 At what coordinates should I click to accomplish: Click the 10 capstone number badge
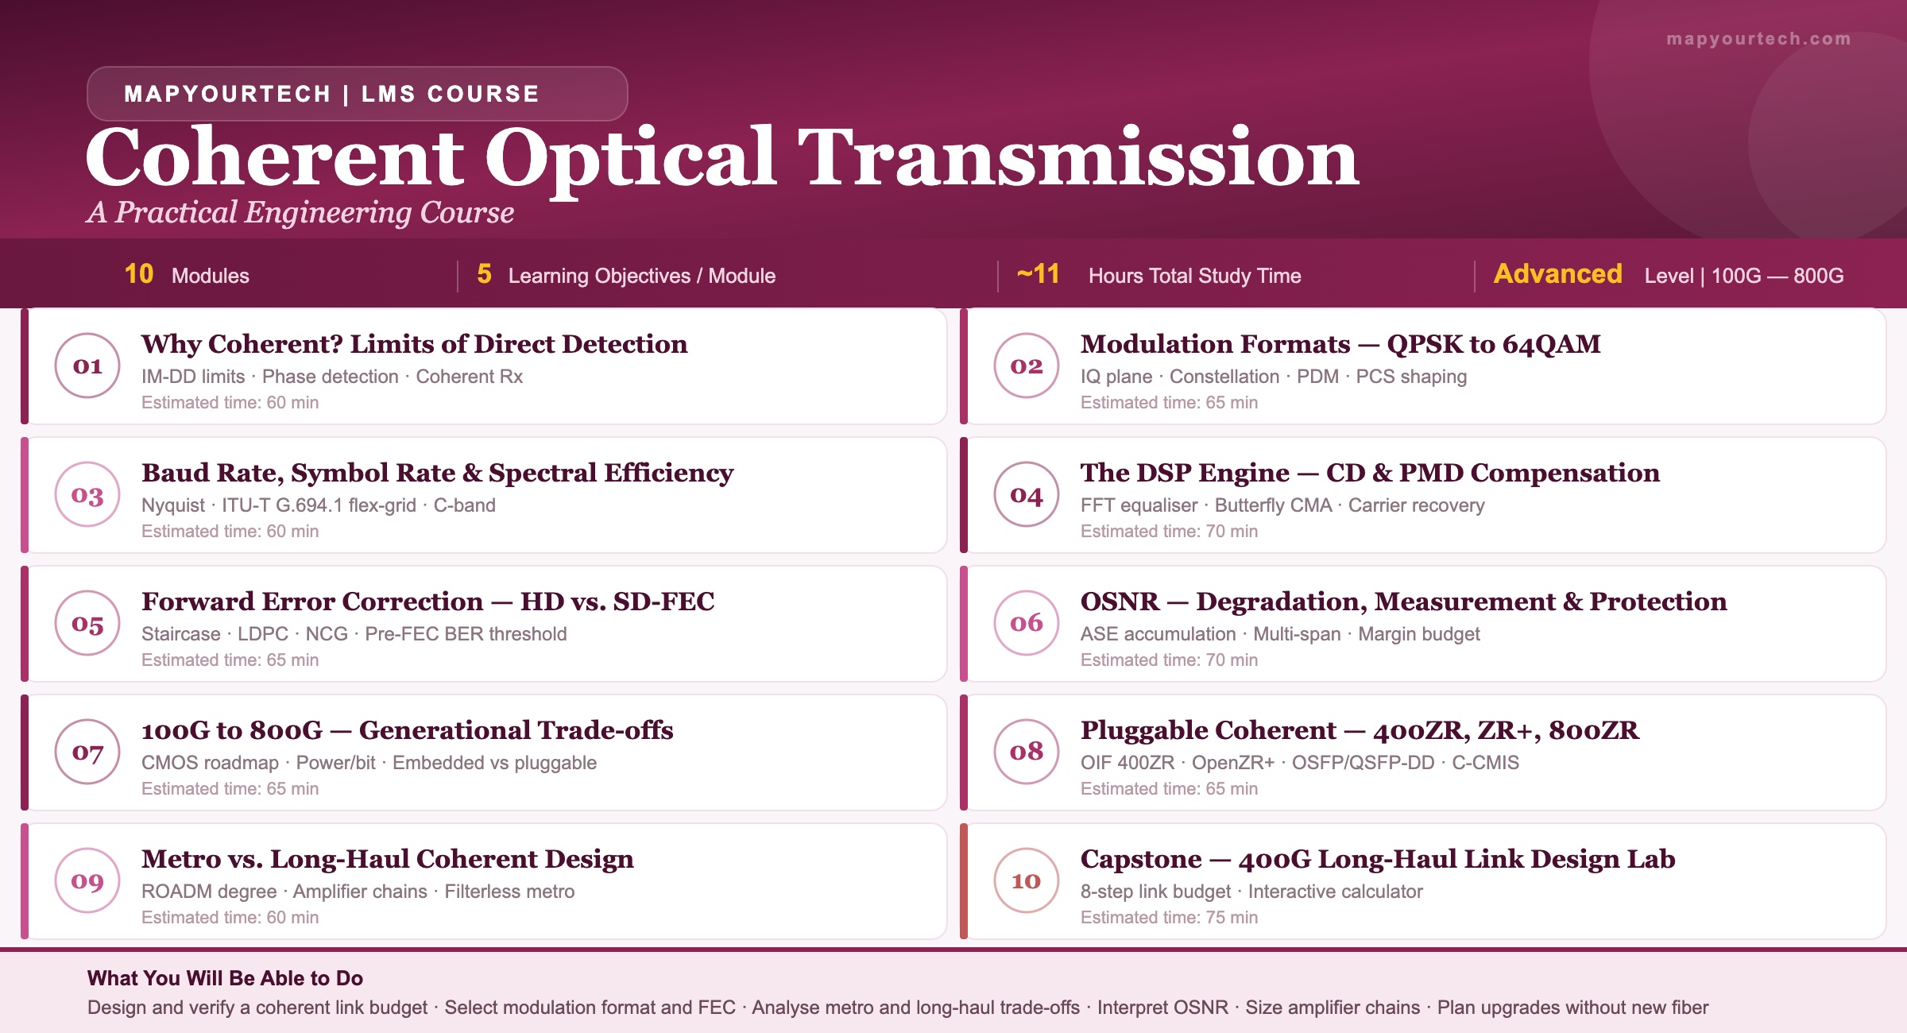pos(1027,880)
